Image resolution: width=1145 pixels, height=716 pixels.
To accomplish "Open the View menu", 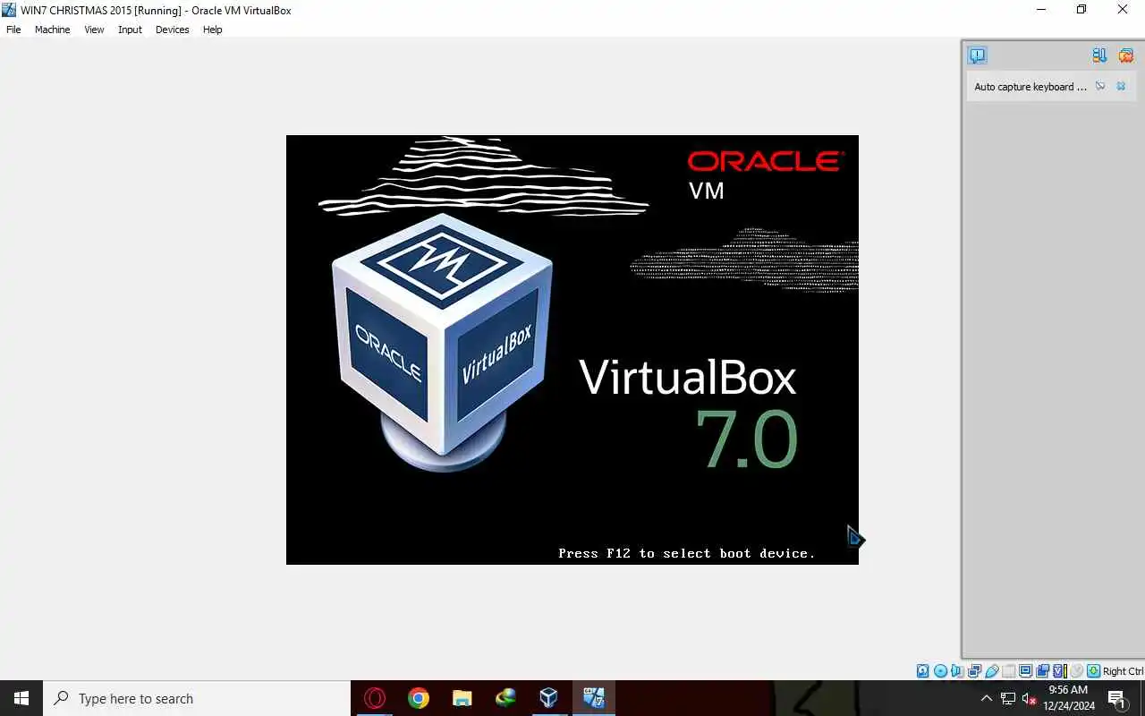I will point(94,30).
